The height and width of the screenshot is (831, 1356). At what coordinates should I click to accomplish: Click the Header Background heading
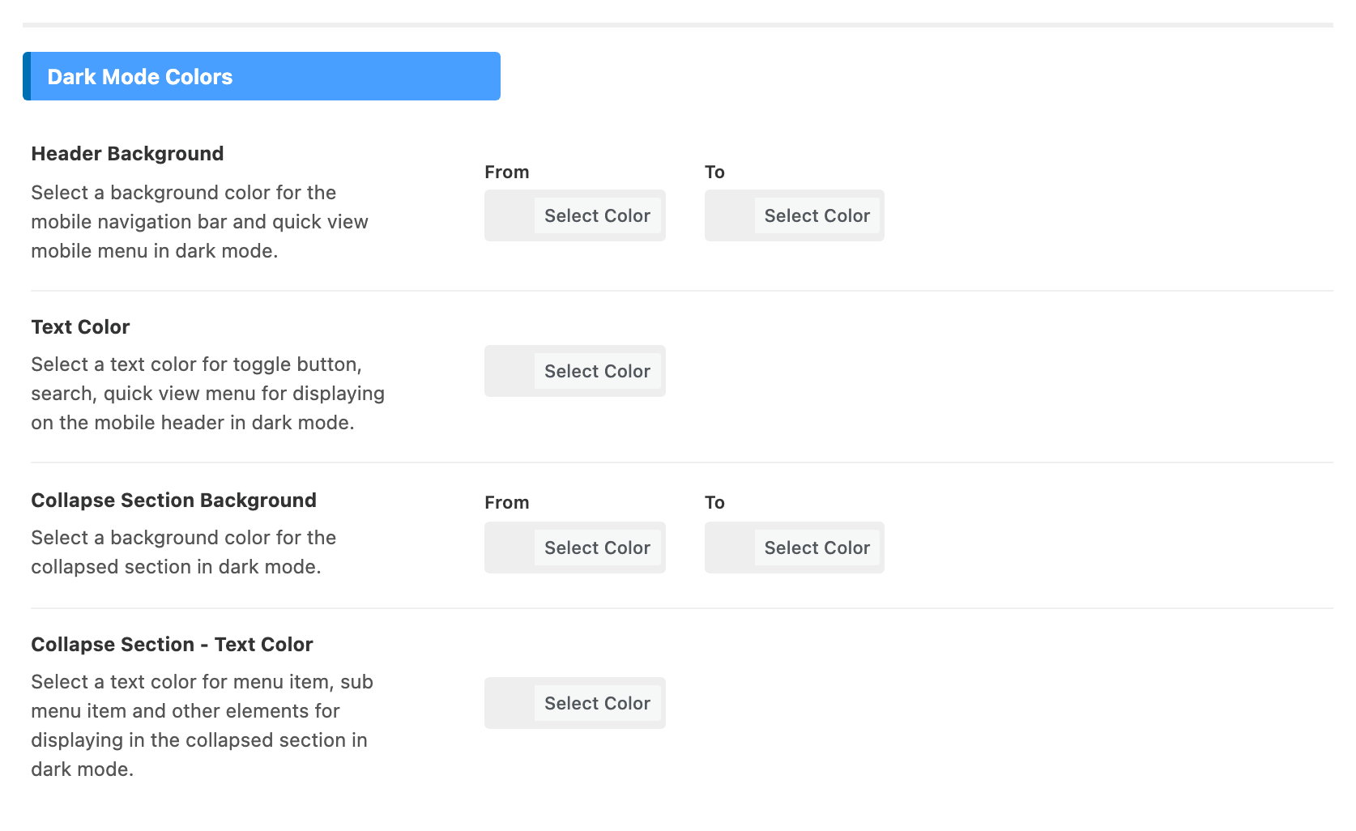coord(127,154)
